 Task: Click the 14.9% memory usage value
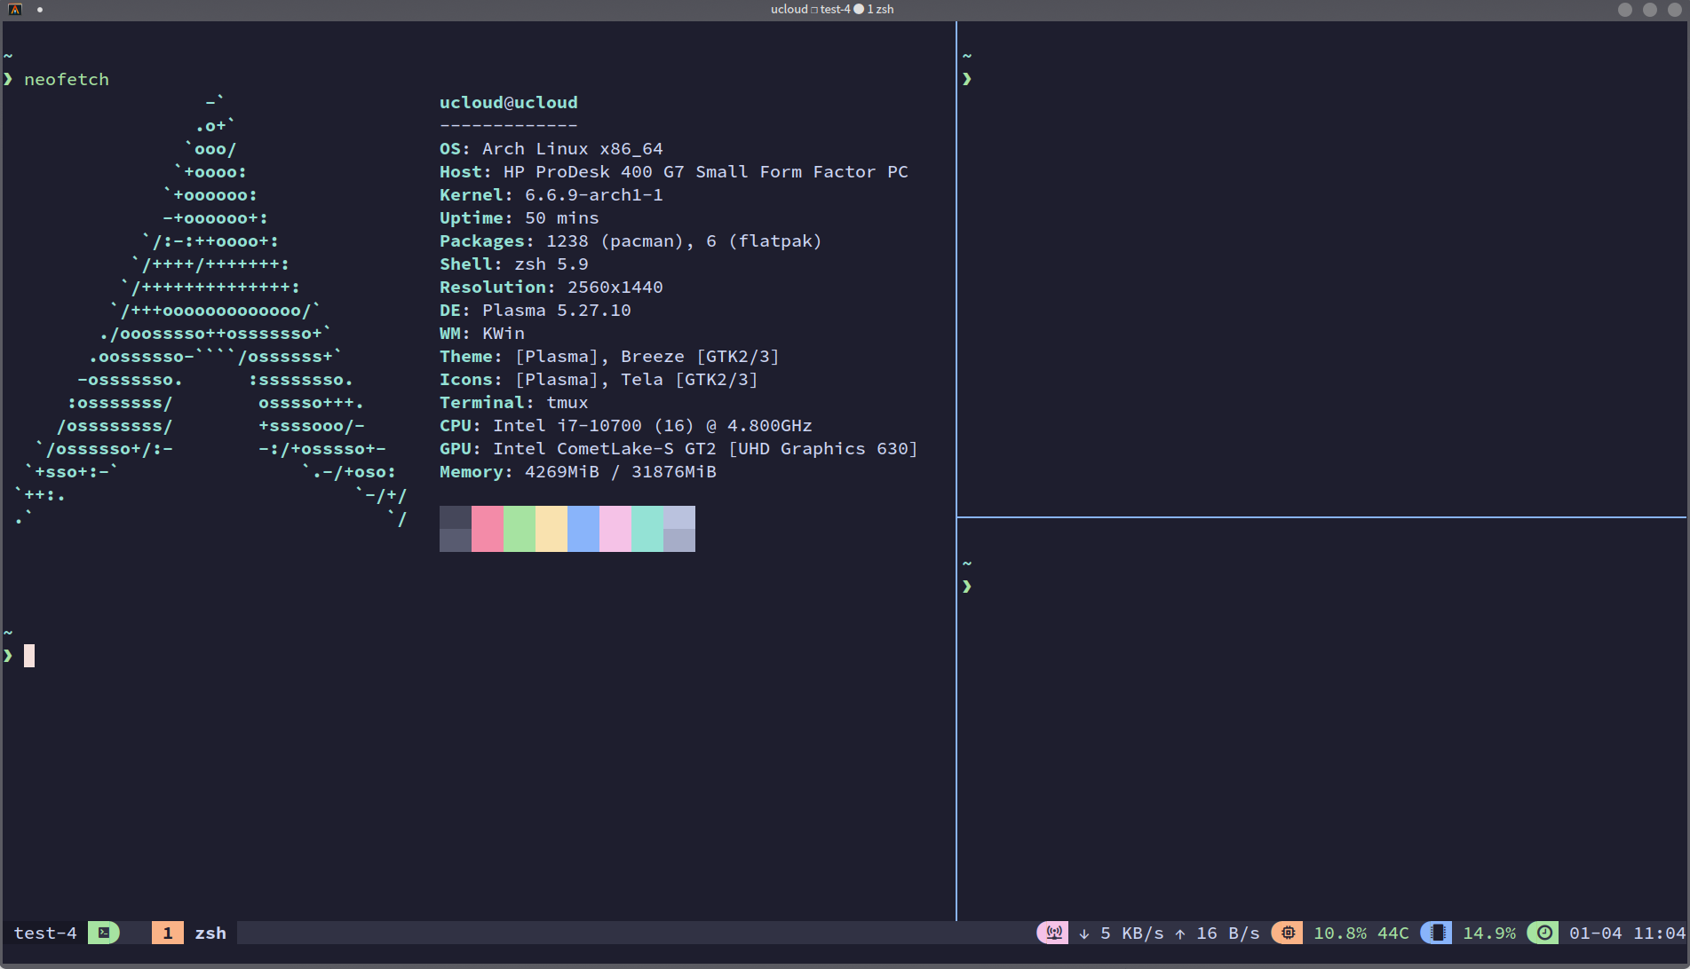click(1489, 933)
